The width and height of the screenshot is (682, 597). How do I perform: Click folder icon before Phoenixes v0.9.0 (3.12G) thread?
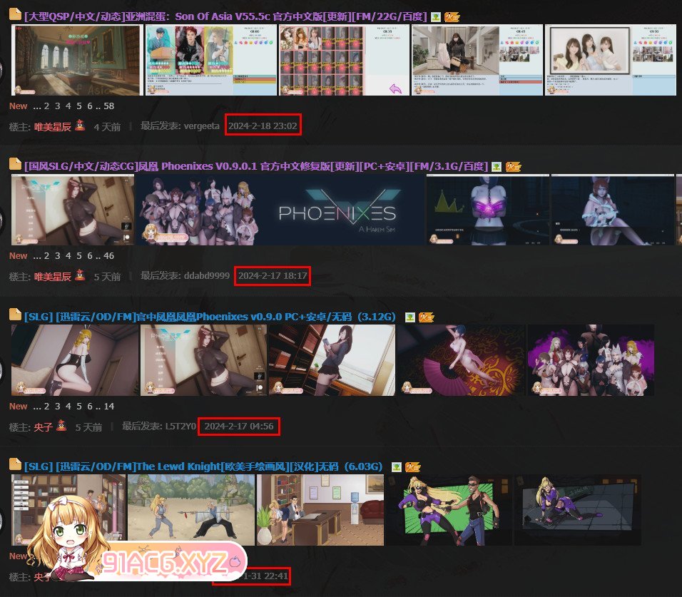click(15, 316)
